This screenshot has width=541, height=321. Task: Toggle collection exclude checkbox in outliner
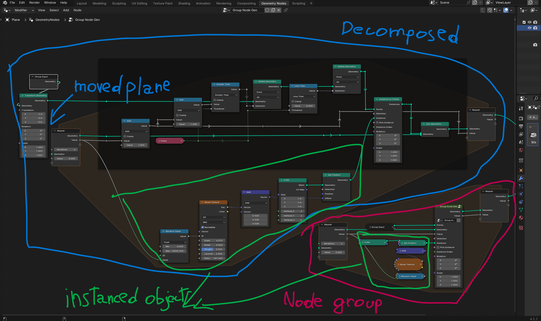pos(524,22)
